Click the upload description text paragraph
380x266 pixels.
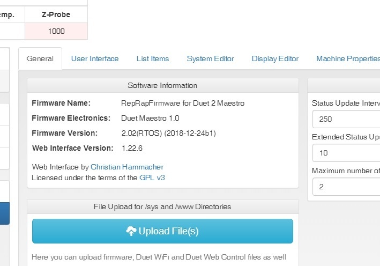[x=159, y=257]
